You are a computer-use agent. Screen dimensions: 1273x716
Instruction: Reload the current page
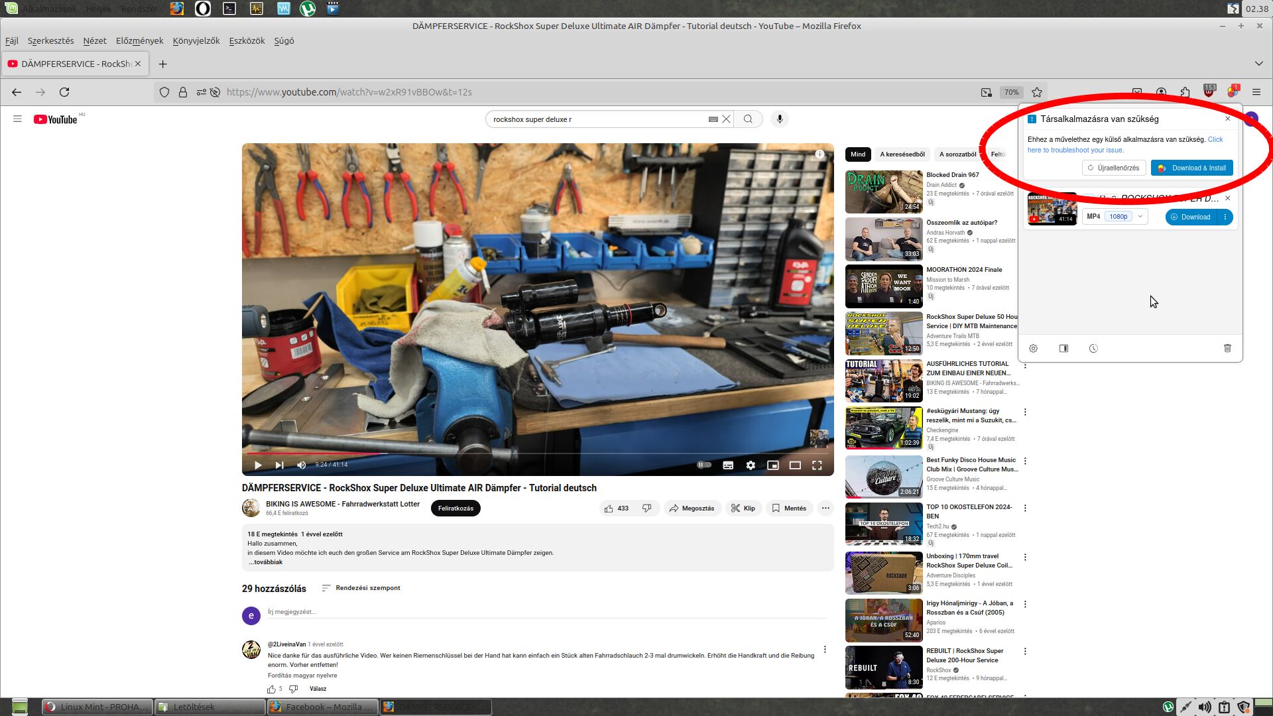[64, 92]
